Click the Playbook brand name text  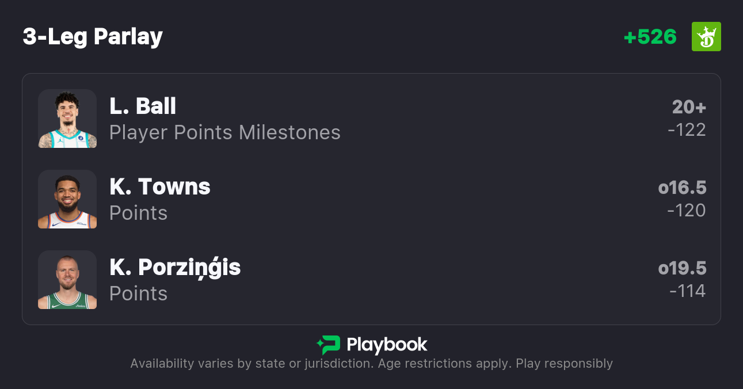[x=387, y=345]
